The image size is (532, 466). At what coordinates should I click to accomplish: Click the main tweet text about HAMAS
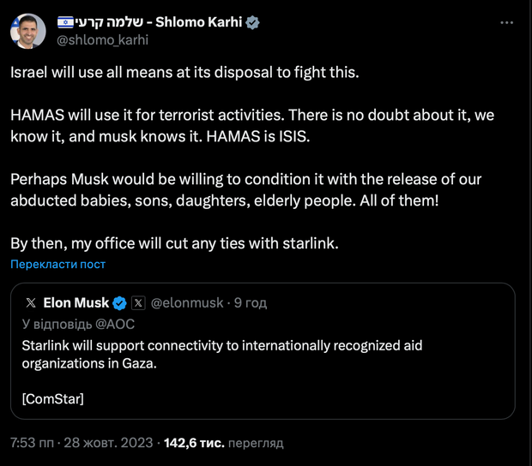[251, 125]
